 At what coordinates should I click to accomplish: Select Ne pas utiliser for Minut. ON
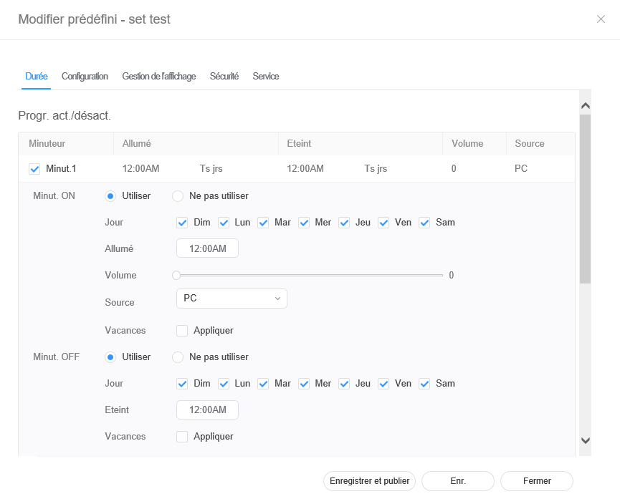click(x=177, y=195)
